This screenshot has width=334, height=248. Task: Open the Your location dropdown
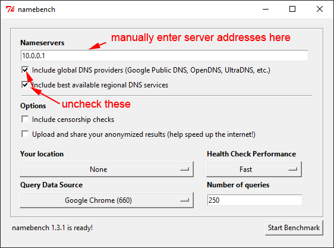[106, 169]
